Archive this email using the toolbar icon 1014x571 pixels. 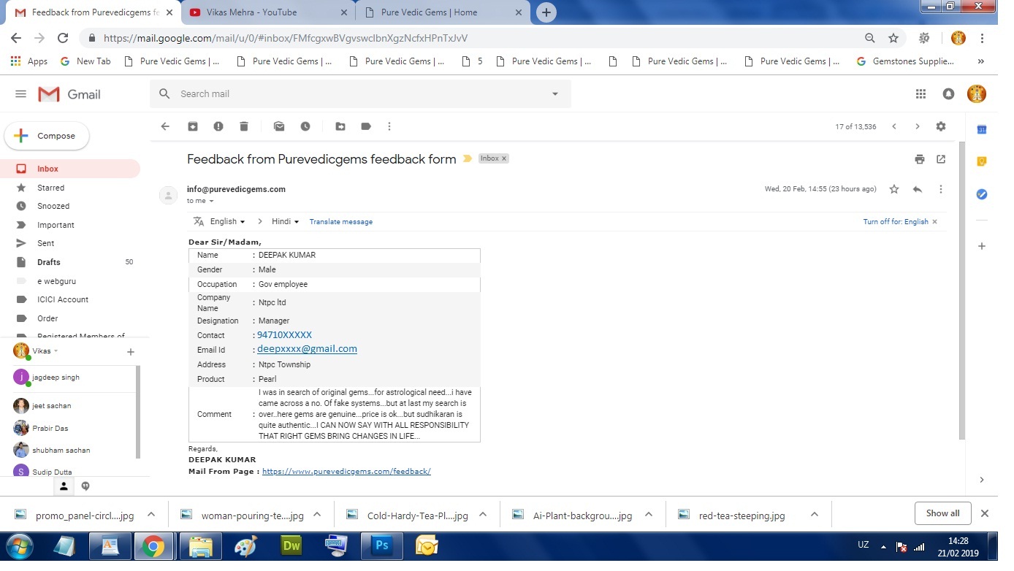click(193, 126)
